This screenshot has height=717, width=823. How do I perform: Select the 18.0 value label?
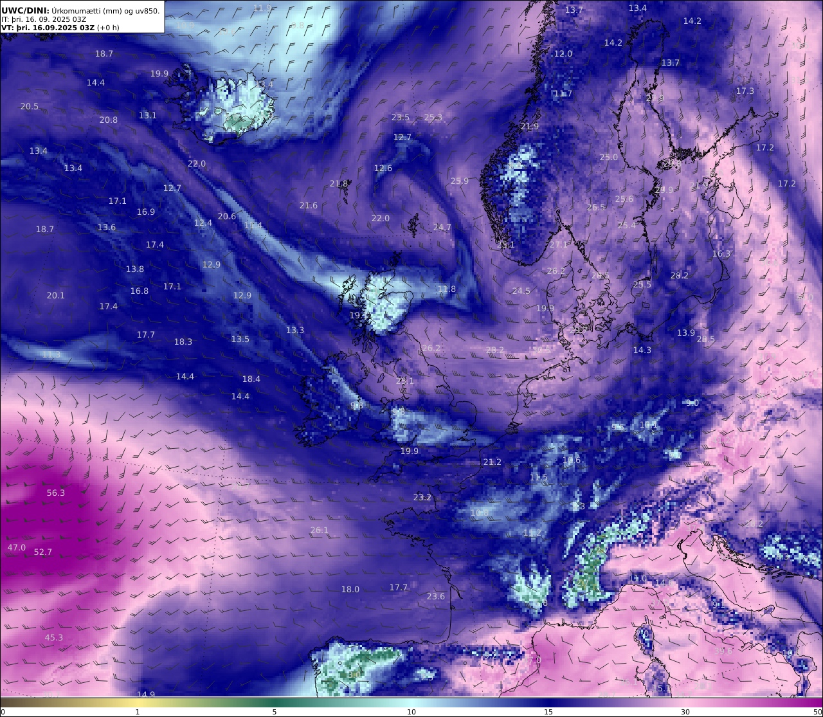pyautogui.click(x=350, y=590)
